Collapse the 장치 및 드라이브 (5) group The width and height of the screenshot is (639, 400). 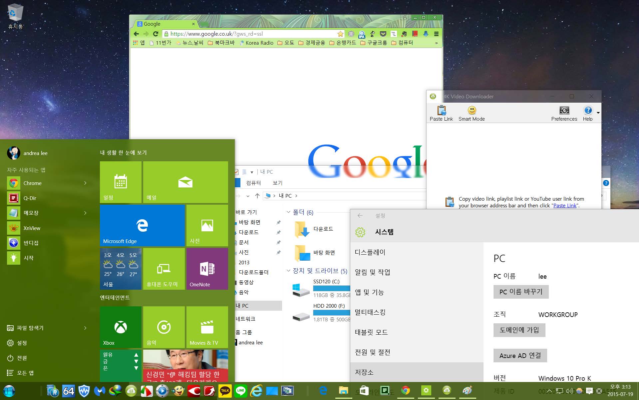288,271
